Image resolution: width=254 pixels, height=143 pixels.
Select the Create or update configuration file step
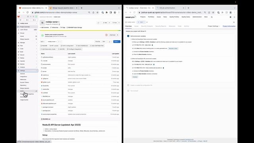141,85
